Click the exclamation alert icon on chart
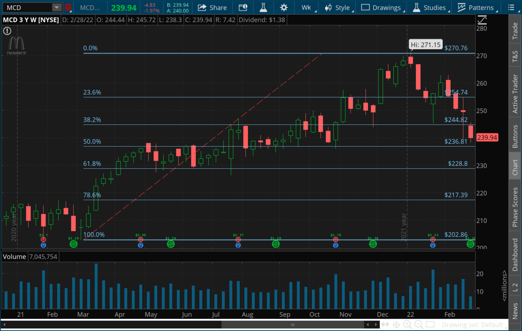 tap(7, 31)
